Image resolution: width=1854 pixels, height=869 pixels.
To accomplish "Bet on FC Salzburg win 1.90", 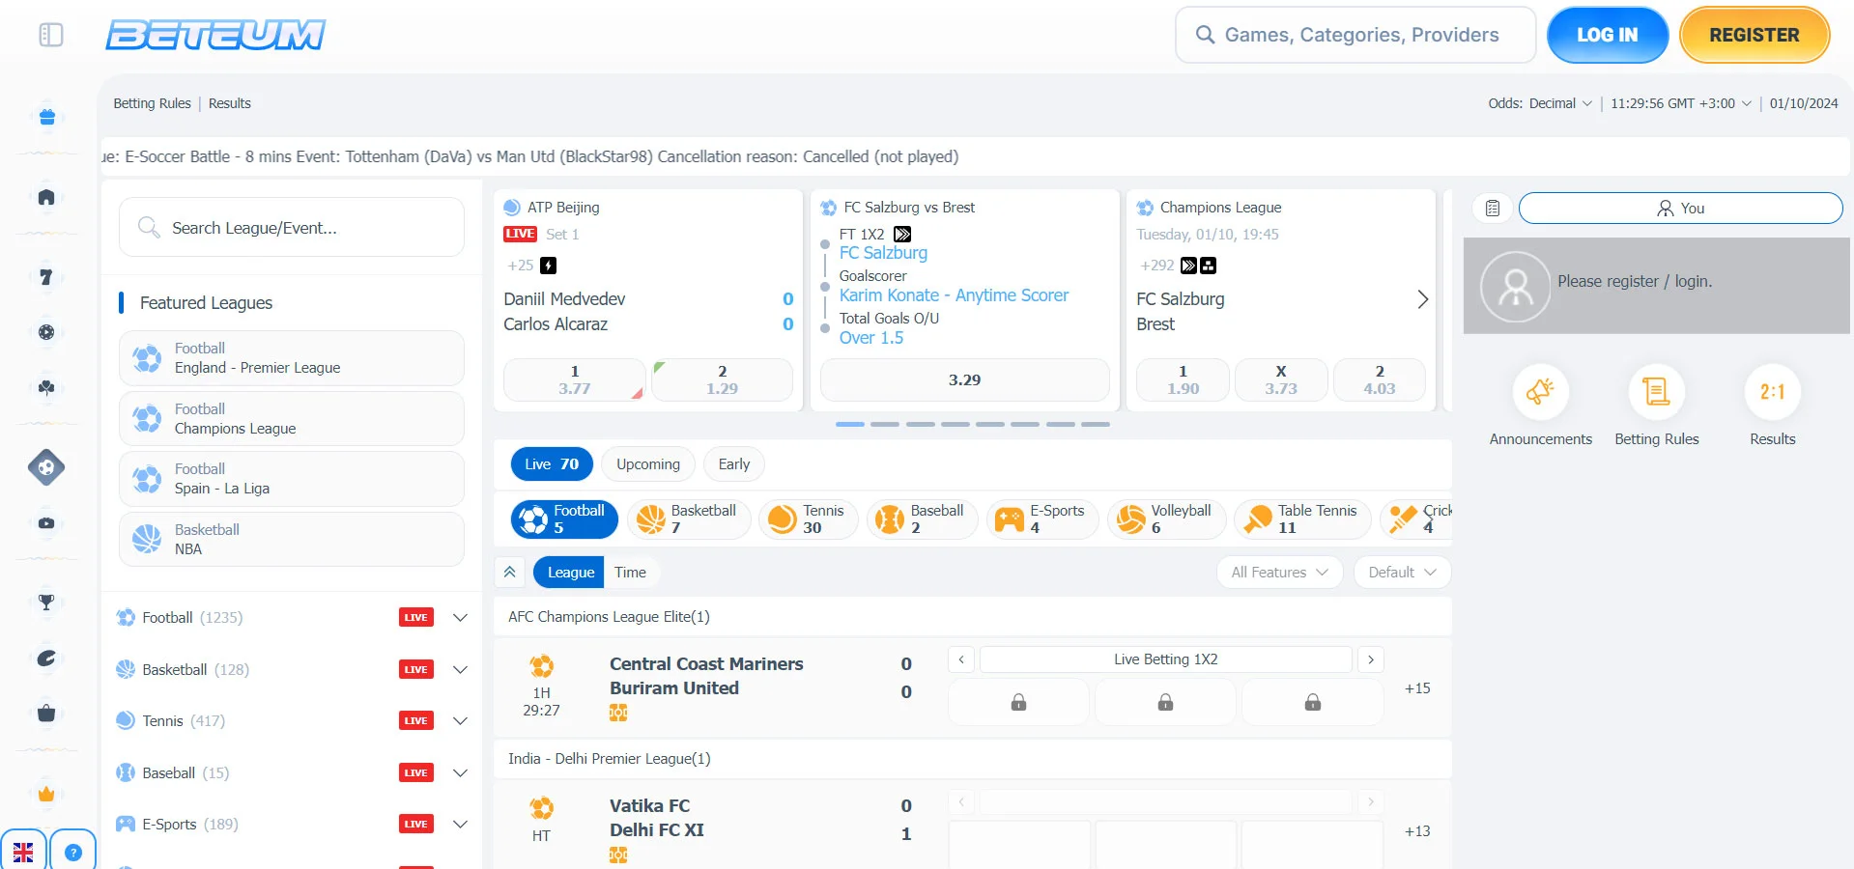I will [1183, 379].
